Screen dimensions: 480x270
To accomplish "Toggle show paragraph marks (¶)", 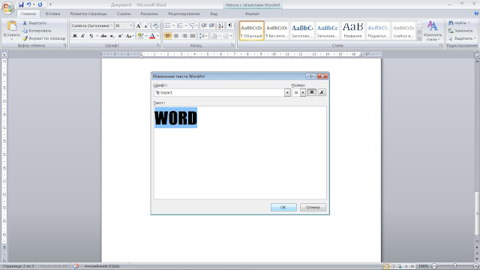I will [x=230, y=26].
